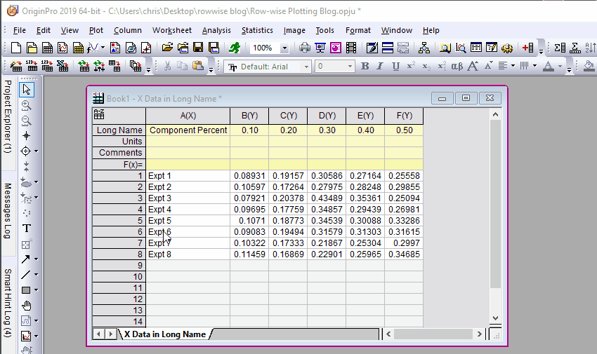The width and height of the screenshot is (597, 354).
Task: Click the film strip video icon
Action: coord(351,48)
